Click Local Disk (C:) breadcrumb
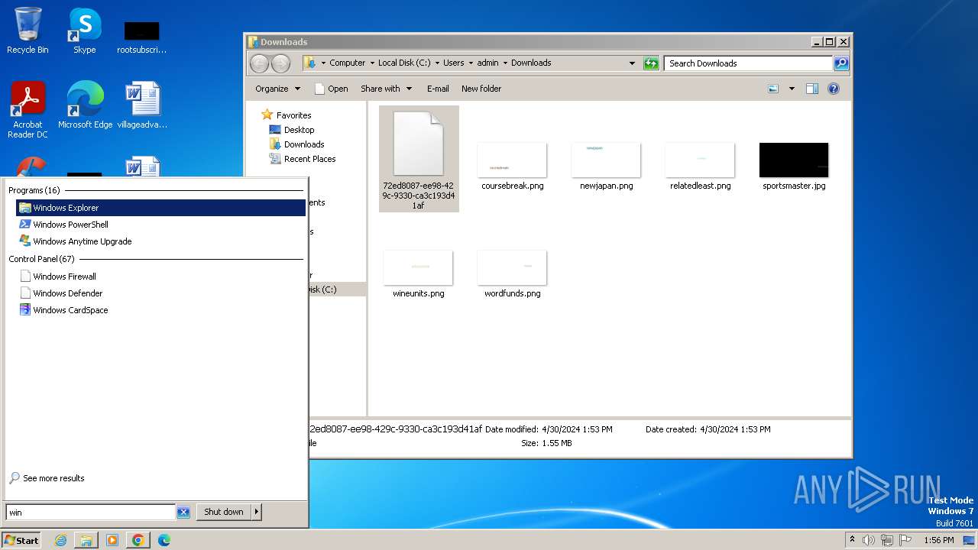978x550 pixels. click(404, 63)
